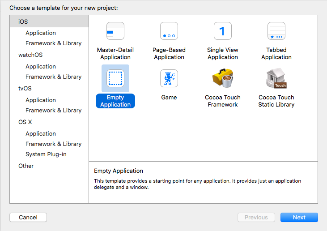Choose the Page-Based Application template icon

coord(169,31)
